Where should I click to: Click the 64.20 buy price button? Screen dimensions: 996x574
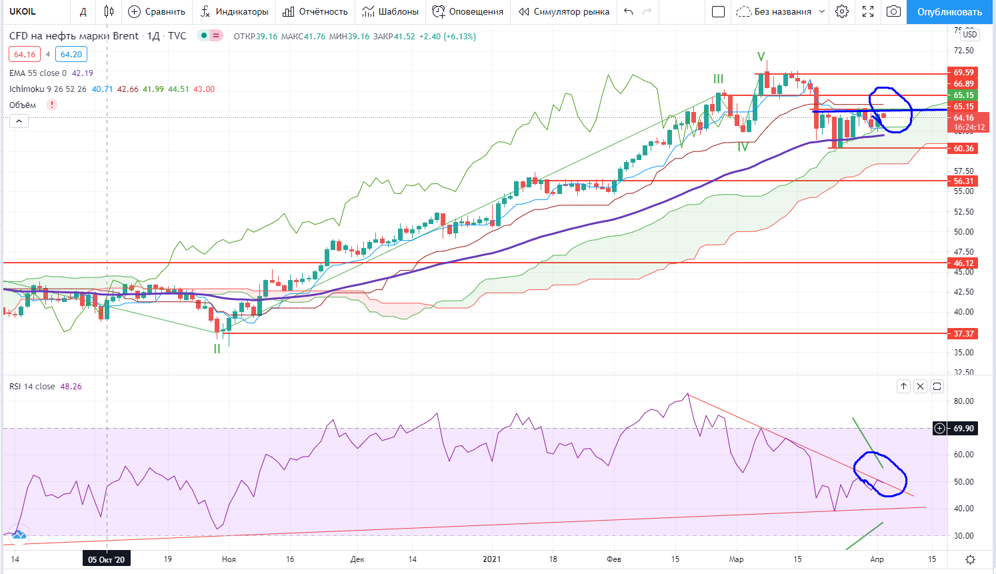click(x=71, y=55)
